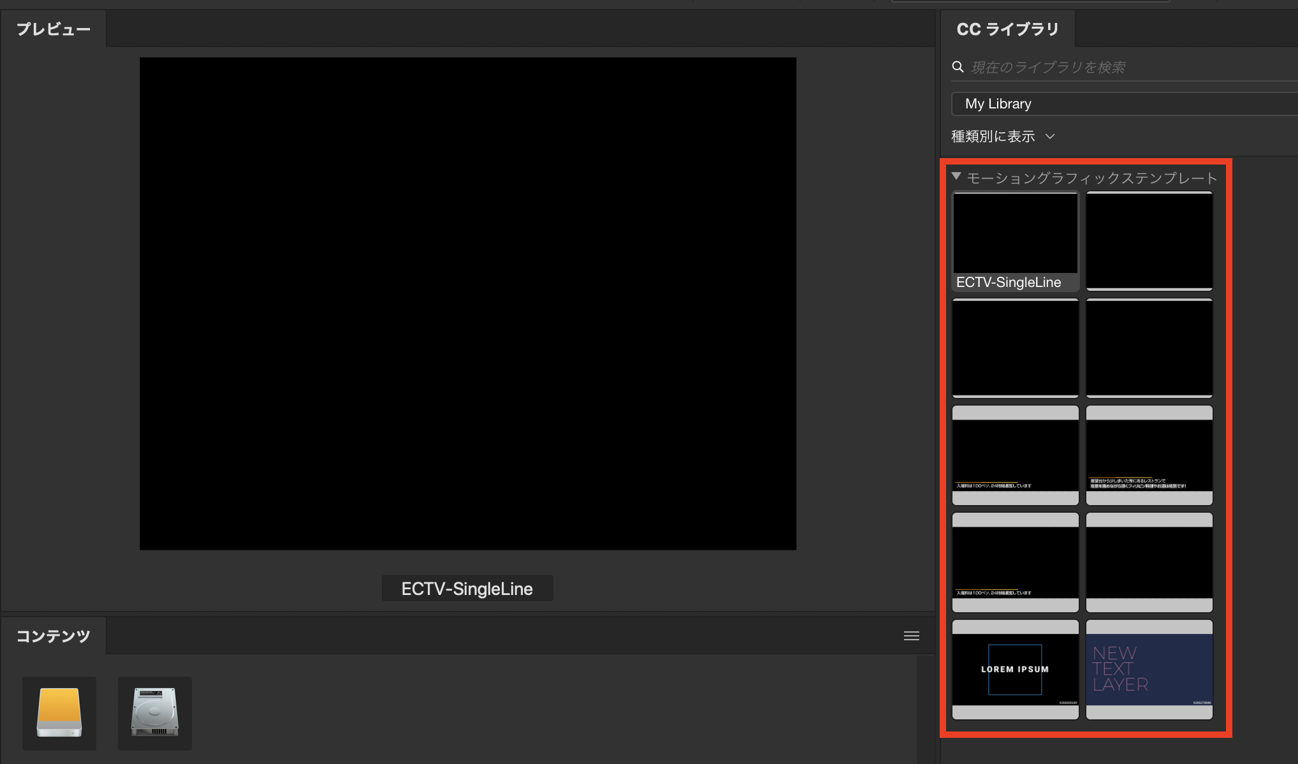This screenshot has height=764, width=1298.
Task: Click the ECTV-SingleLine label below preview
Action: [x=467, y=589]
